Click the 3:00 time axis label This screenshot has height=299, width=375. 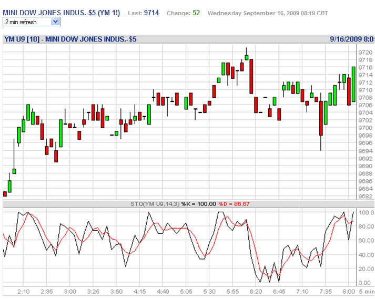[70, 292]
